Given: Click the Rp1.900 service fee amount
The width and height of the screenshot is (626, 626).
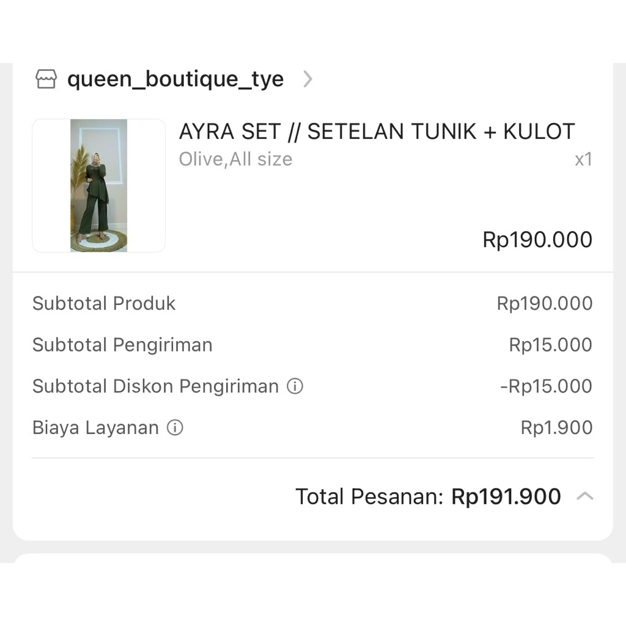Looking at the screenshot, I should pos(556,428).
